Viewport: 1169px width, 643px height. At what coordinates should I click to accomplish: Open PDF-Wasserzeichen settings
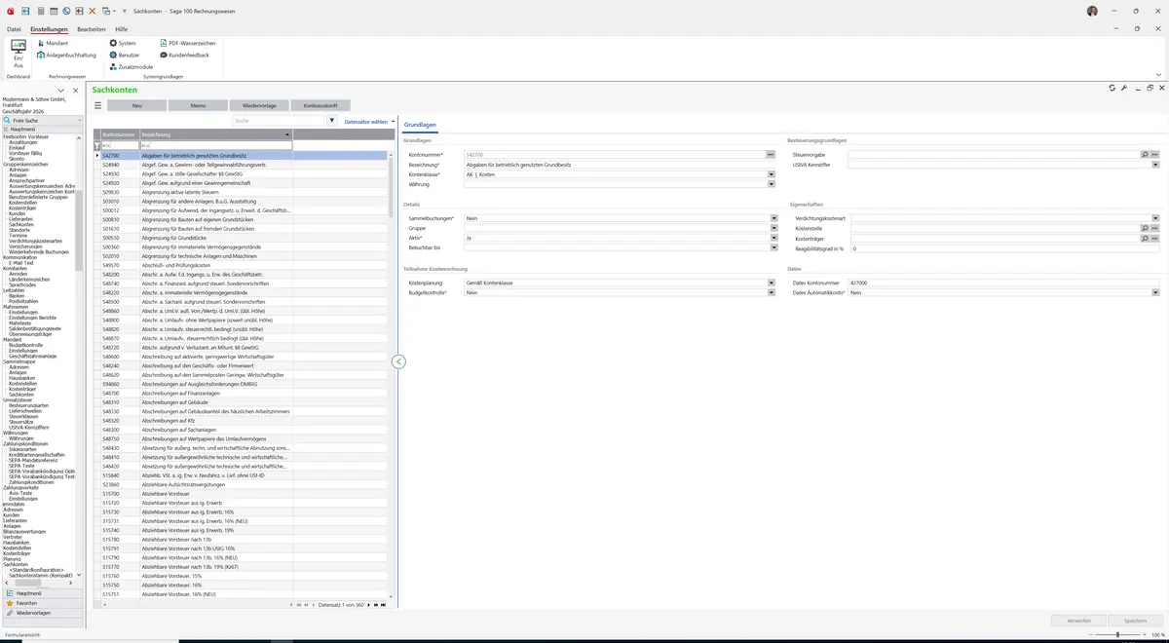click(187, 44)
